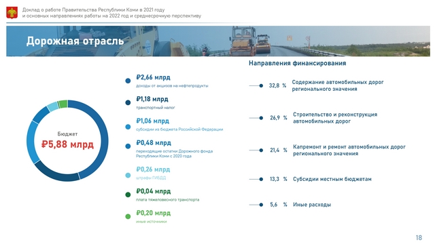The width and height of the screenshot is (435, 244).
Task: Click the green dot beside ₽0,20 млрд
Action: click(128, 216)
